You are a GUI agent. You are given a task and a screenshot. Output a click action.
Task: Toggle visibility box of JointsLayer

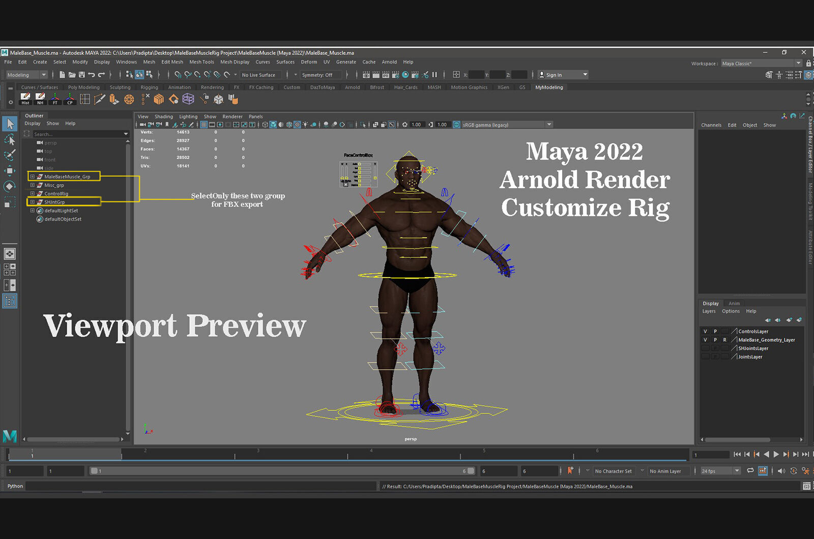(705, 357)
